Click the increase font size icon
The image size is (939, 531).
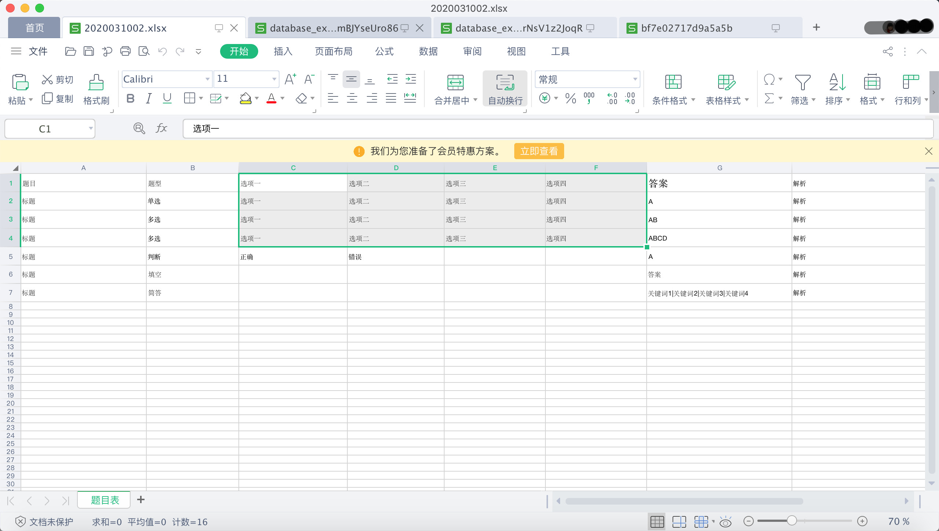click(x=290, y=79)
